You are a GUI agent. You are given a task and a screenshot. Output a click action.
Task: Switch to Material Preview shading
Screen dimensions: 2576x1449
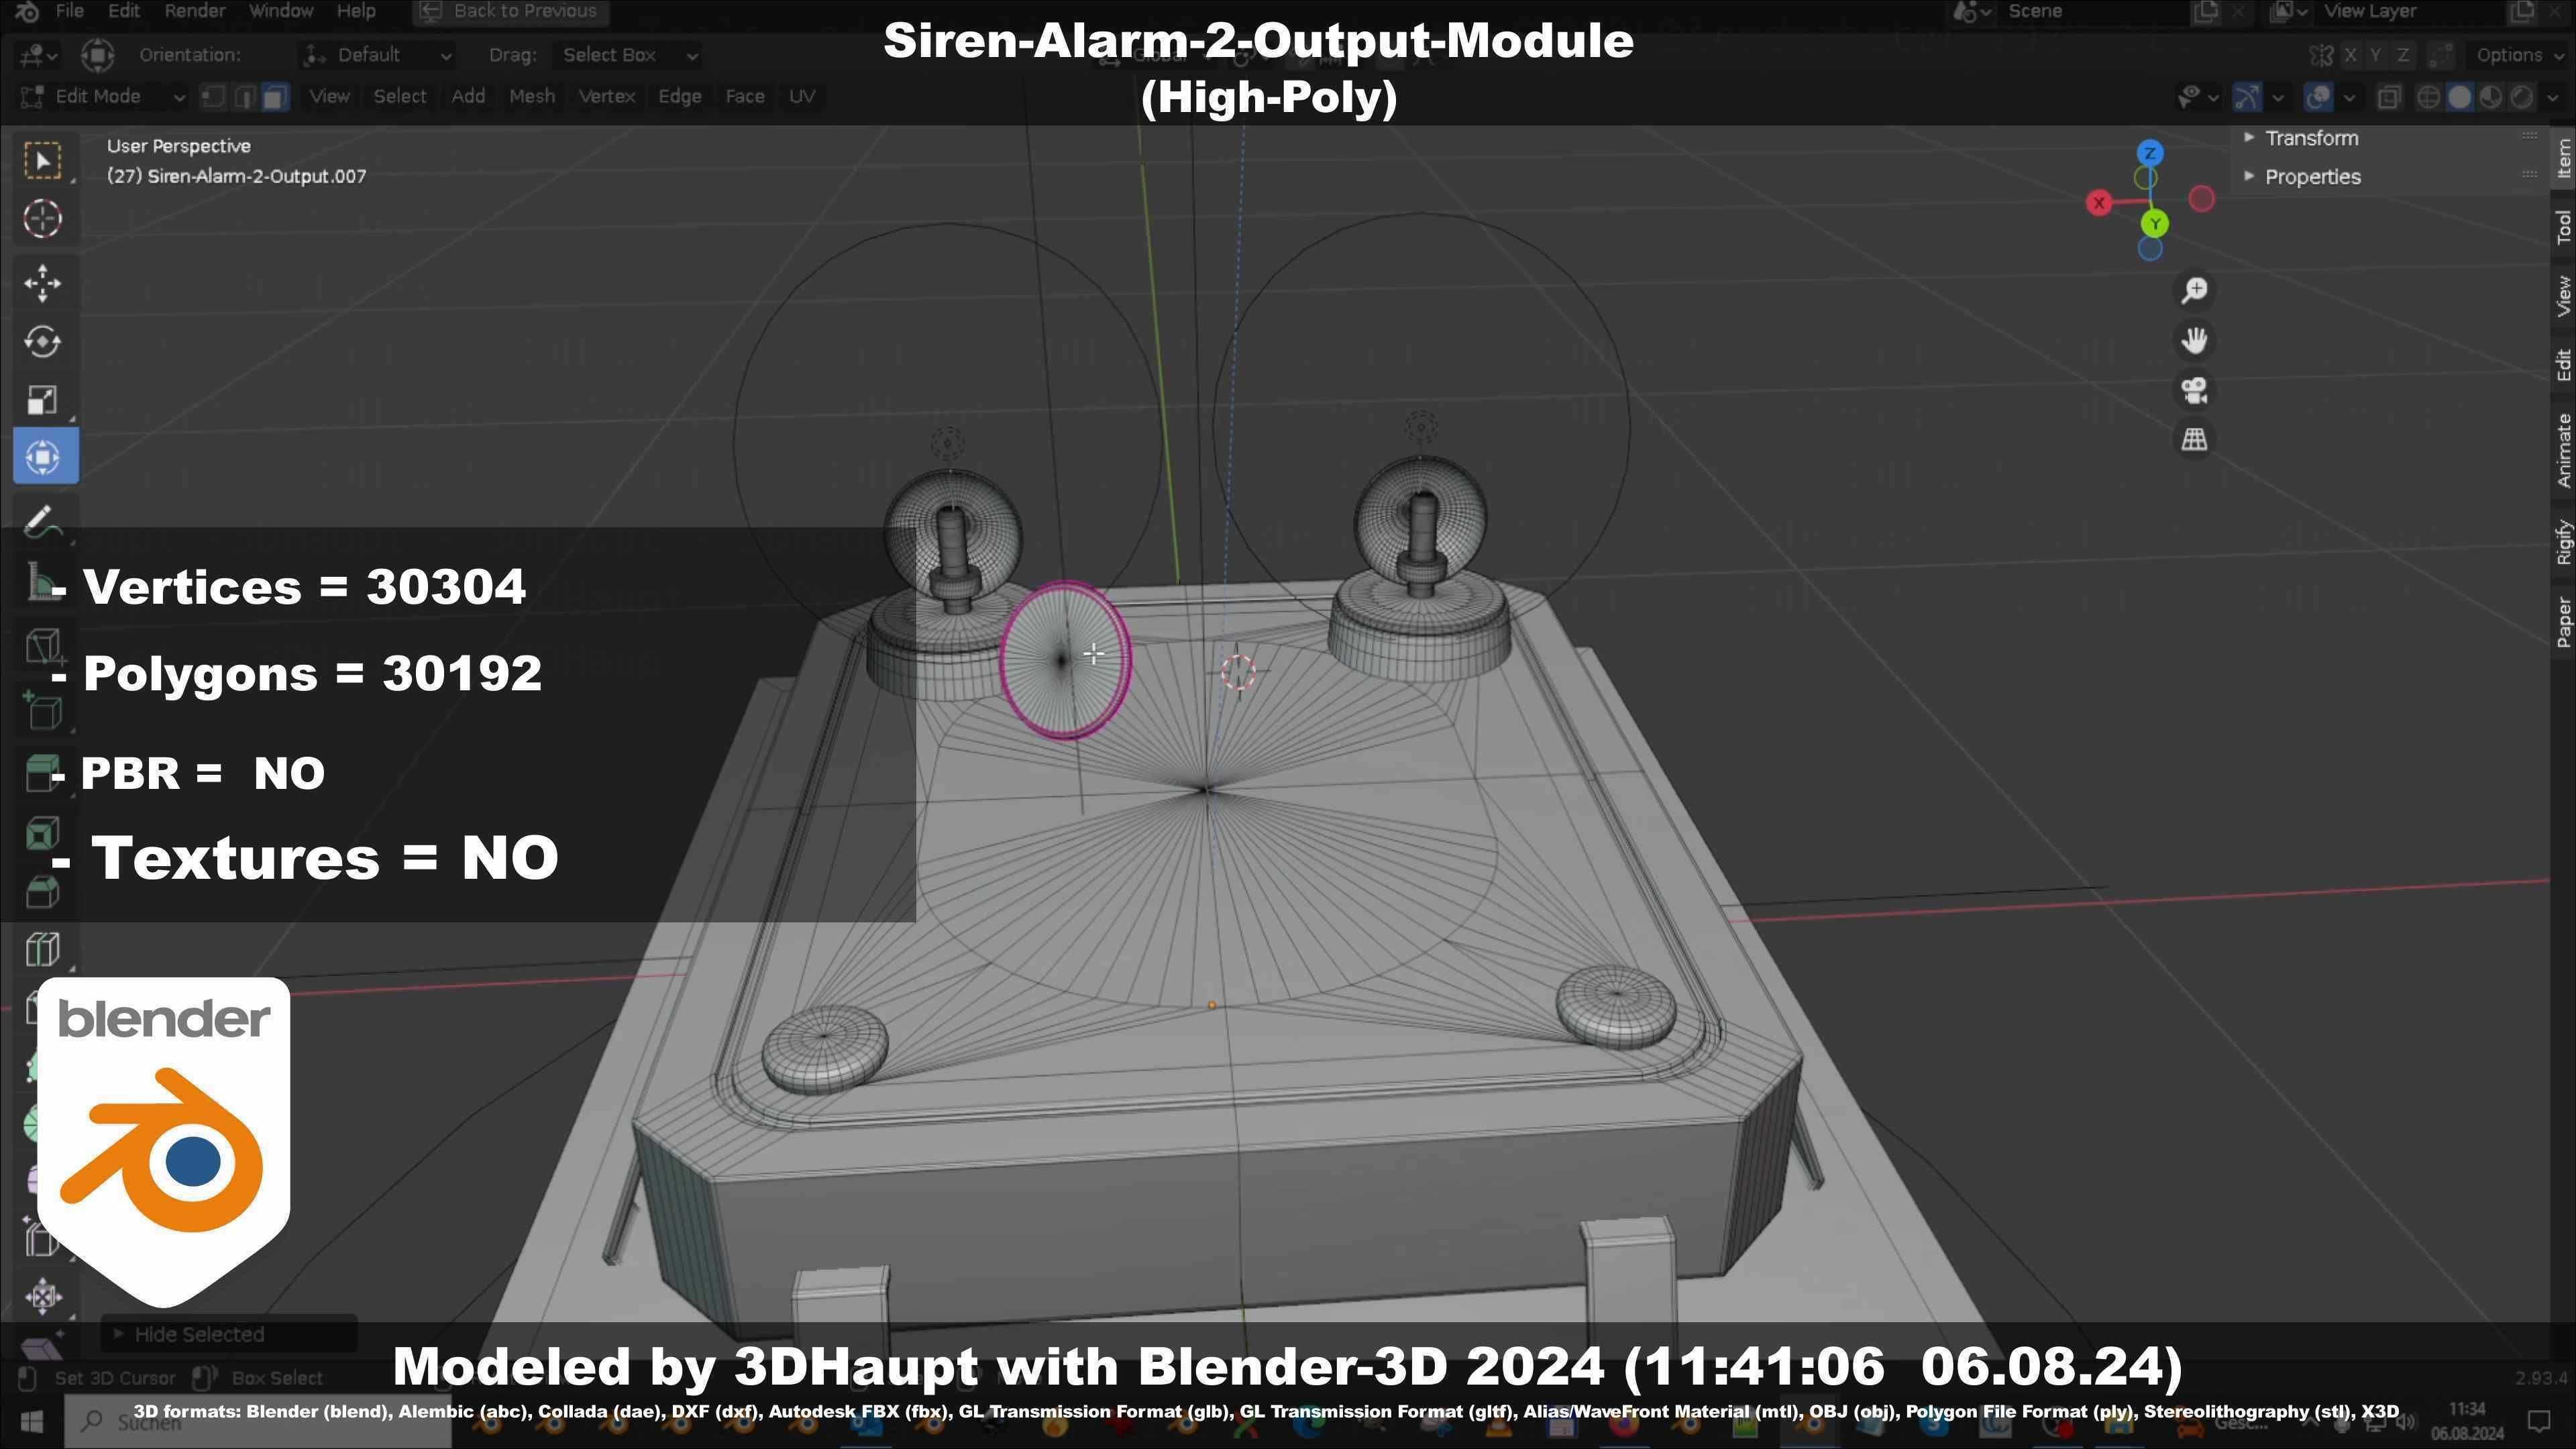click(2491, 97)
